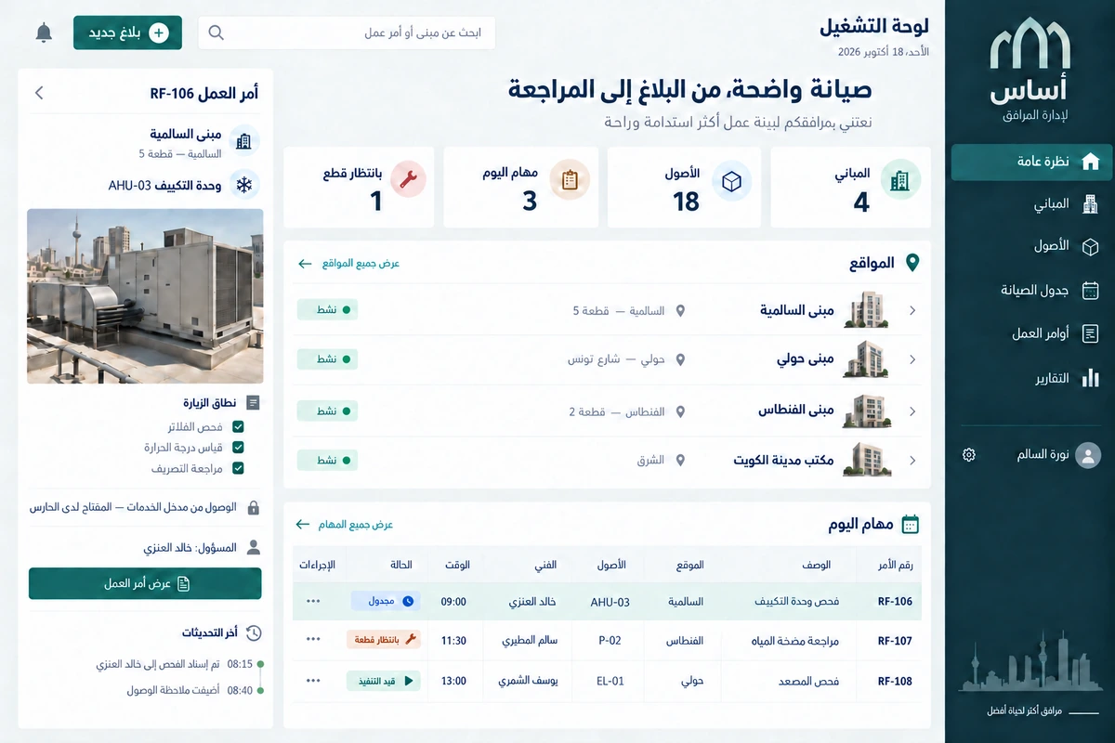
Task: Click the snowflake icon beside وحدة التكييف AHU-03
Action: [x=244, y=185]
